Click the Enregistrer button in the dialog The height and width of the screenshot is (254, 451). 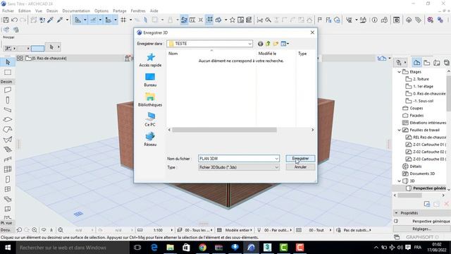point(300,158)
